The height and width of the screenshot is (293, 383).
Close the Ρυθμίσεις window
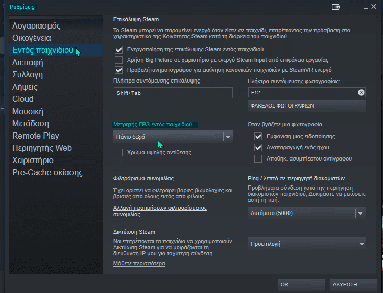pos(374,7)
